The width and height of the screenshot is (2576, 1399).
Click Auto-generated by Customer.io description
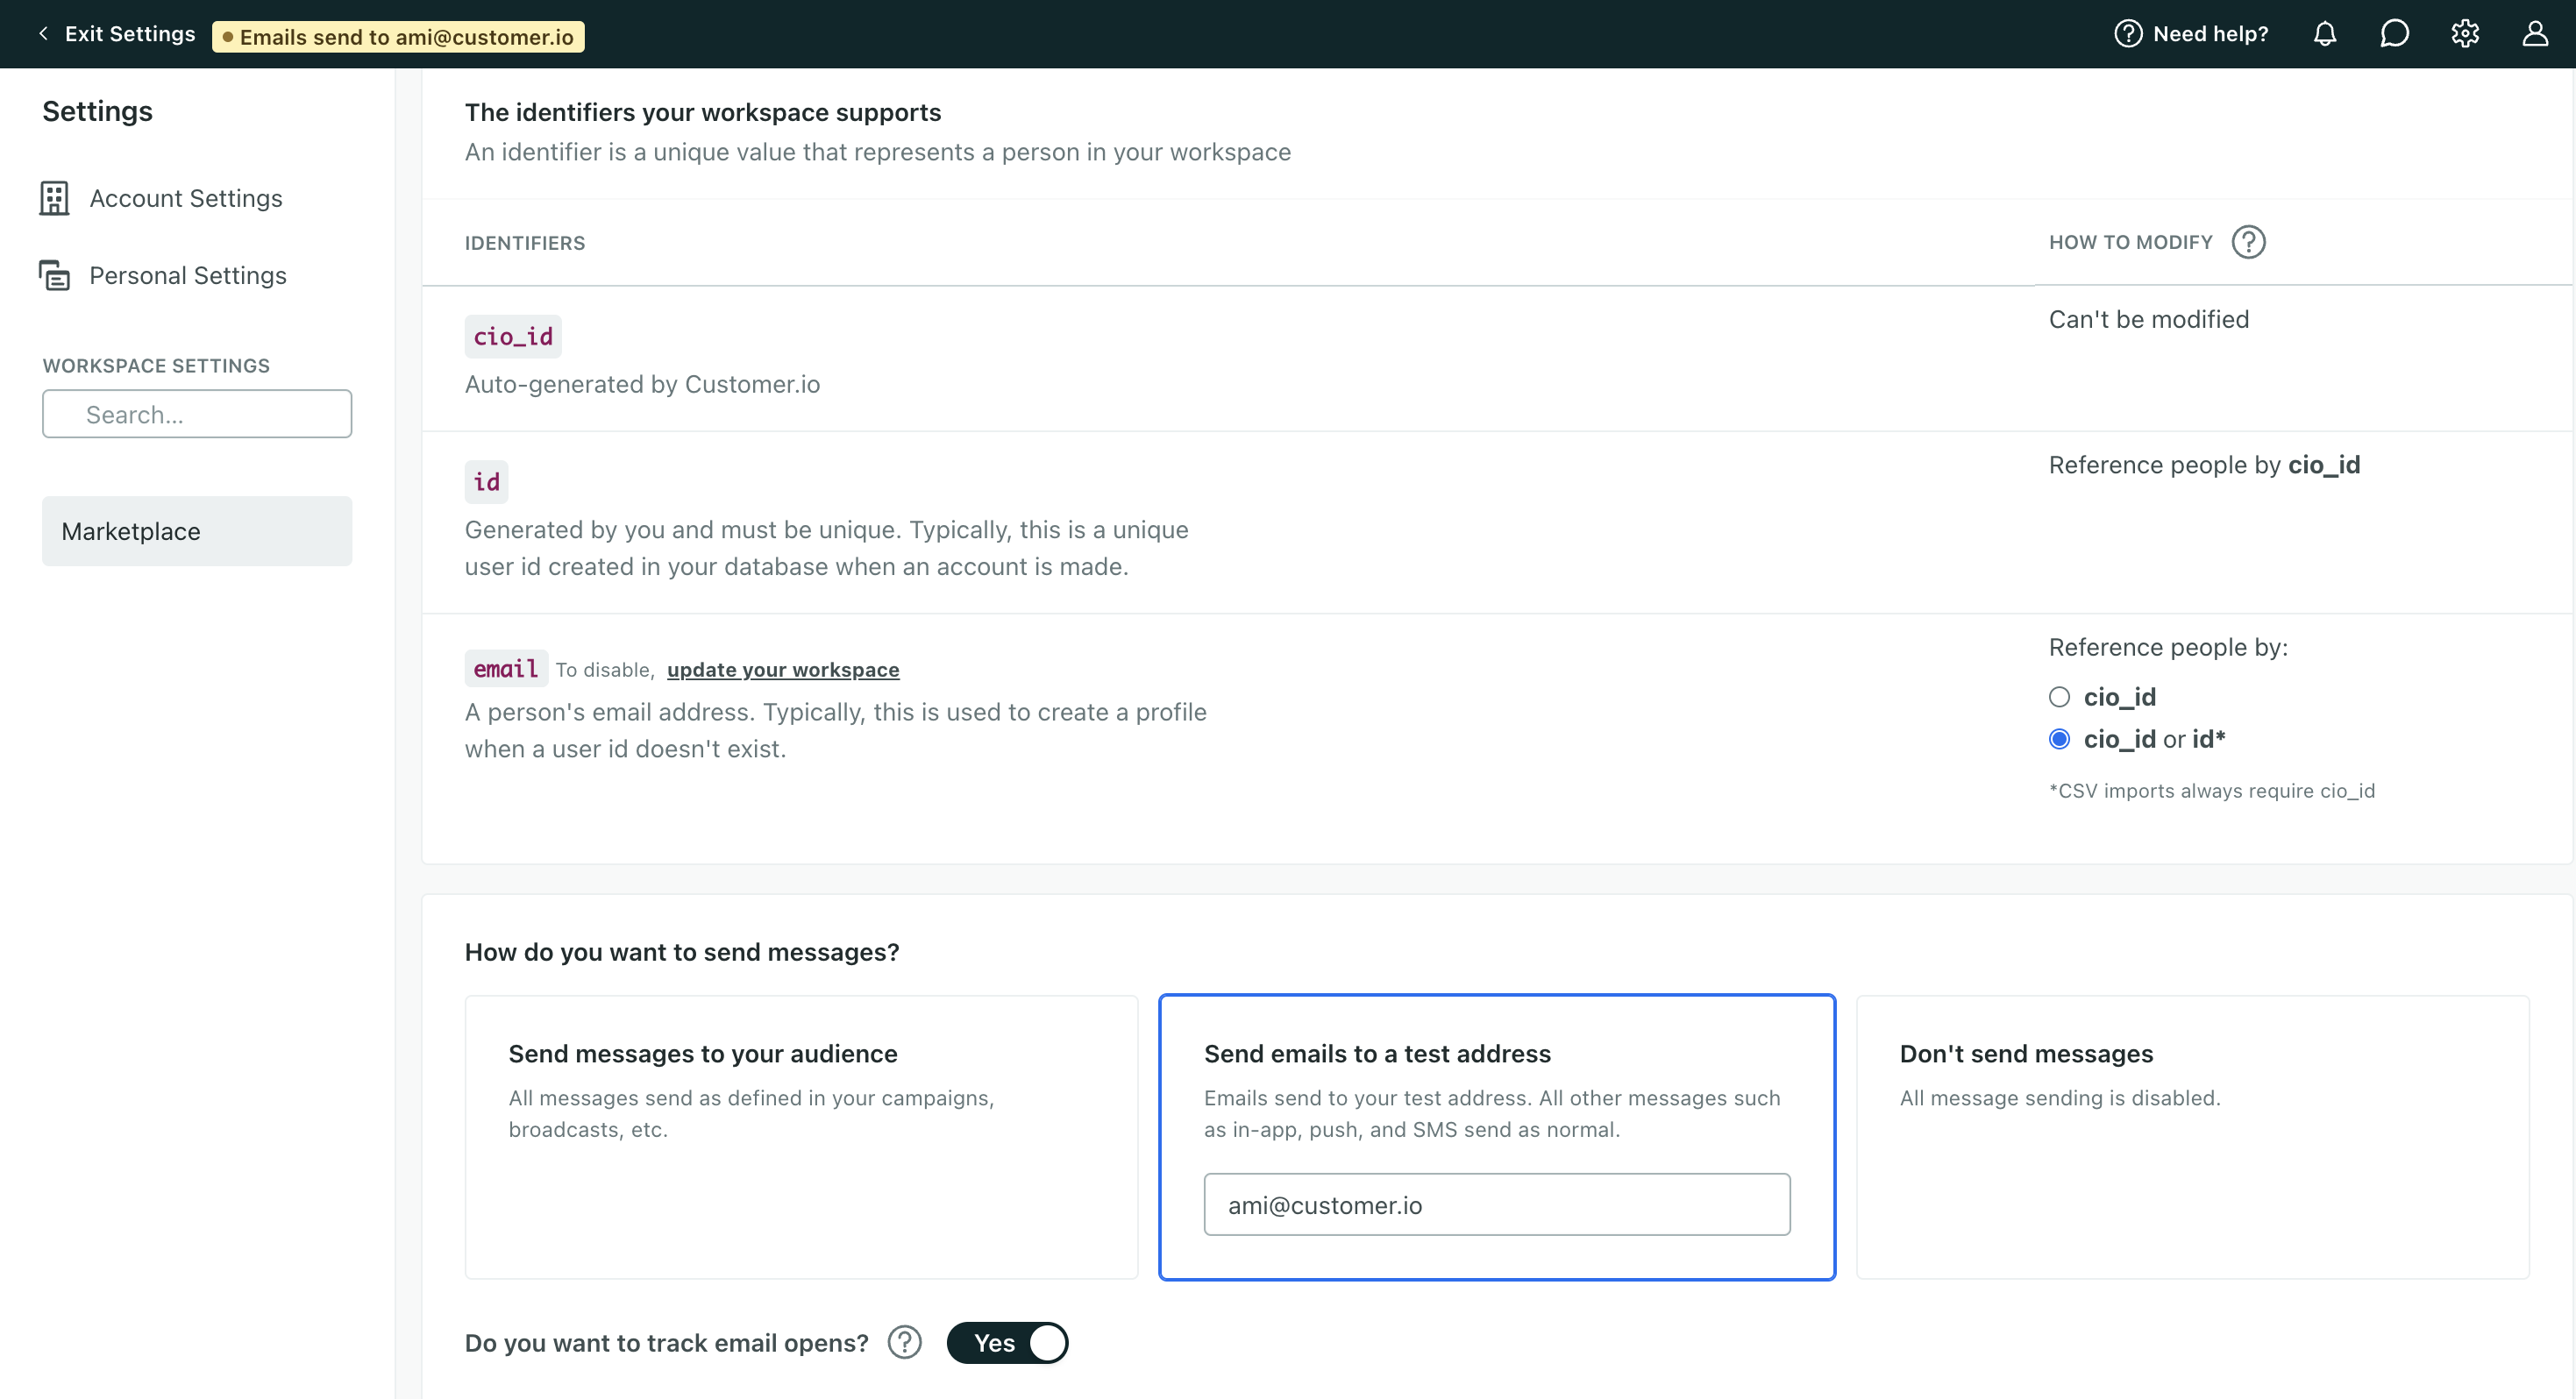click(x=642, y=384)
